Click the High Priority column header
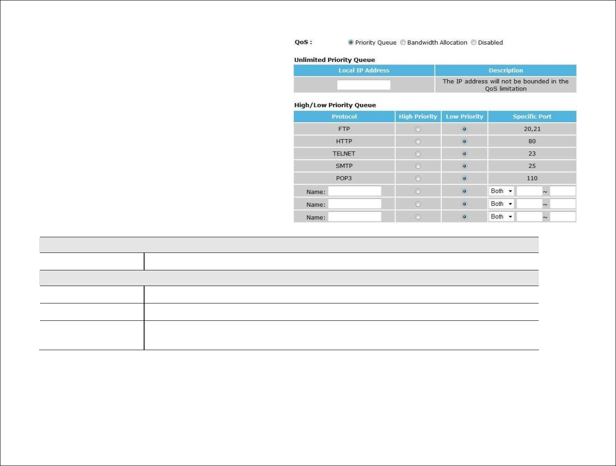616x466 pixels. [418, 117]
